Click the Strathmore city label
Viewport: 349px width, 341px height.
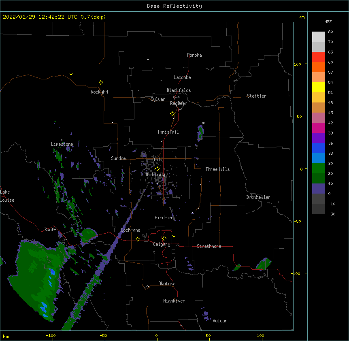pos(209,246)
